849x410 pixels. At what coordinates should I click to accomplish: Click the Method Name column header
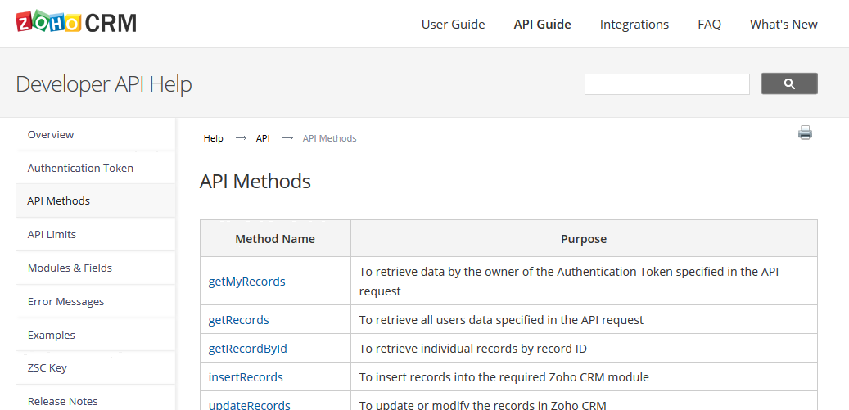pyautogui.click(x=275, y=238)
